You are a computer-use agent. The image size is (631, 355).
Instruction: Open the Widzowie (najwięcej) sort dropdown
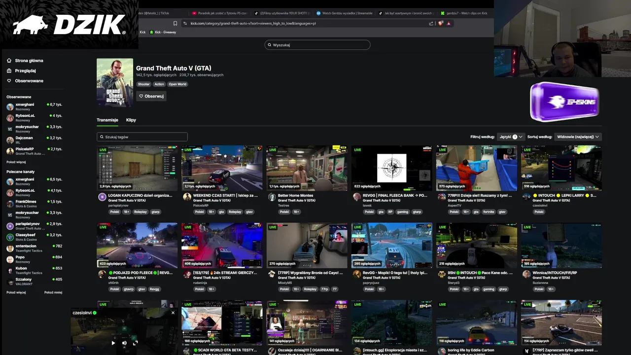tap(578, 137)
